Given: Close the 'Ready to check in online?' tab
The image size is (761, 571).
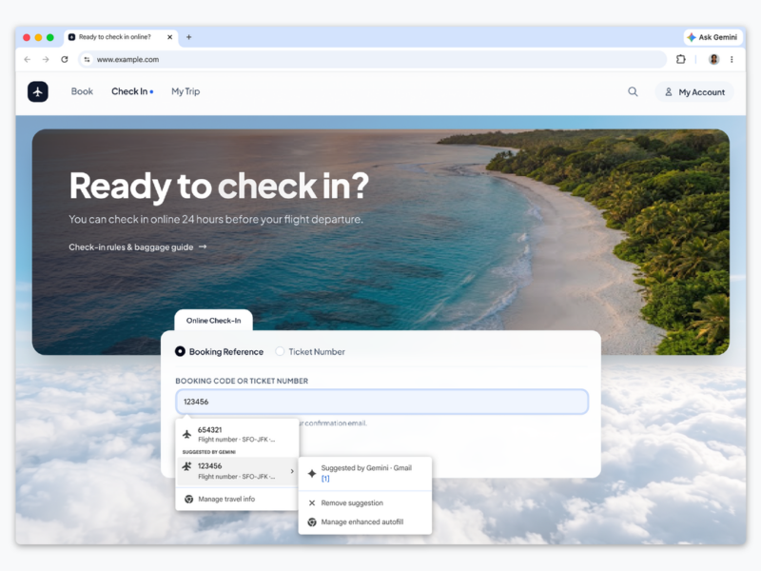Looking at the screenshot, I should [170, 37].
